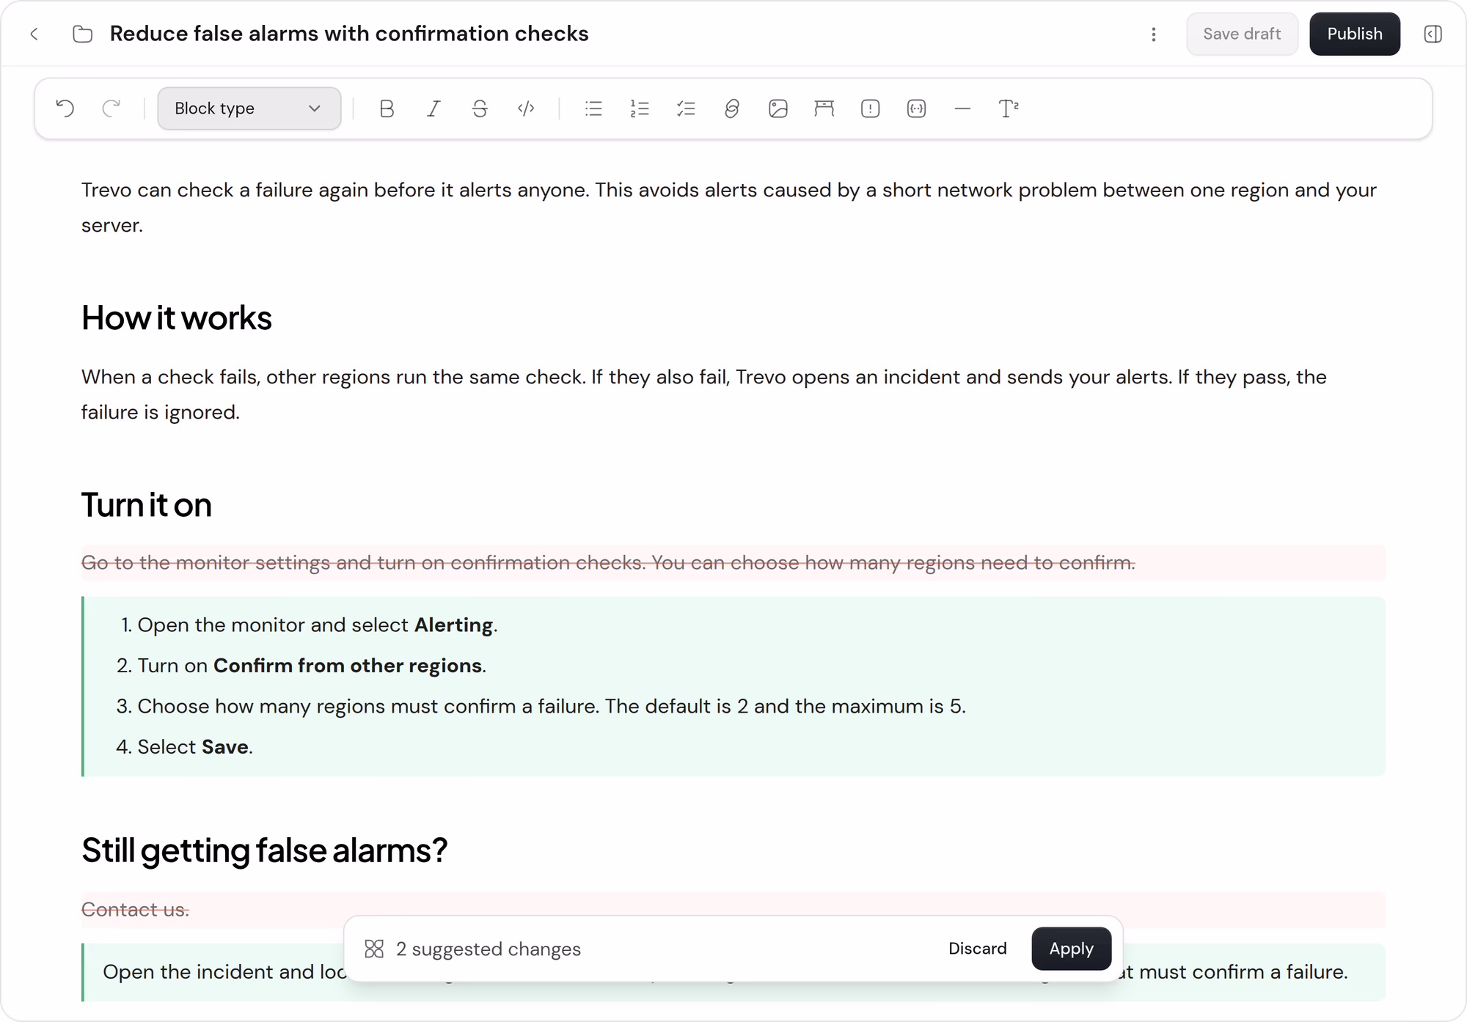Insert a hyperlink

tap(732, 109)
